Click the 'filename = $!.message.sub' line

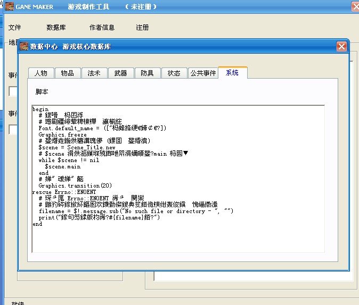point(136,211)
